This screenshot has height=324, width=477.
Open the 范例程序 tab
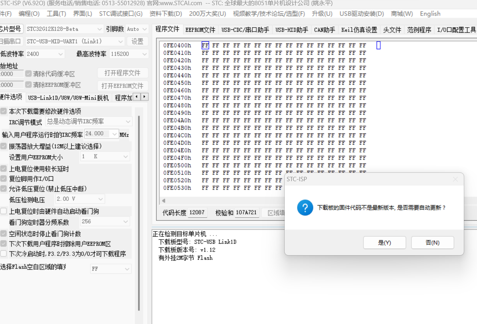pyautogui.click(x=419, y=30)
